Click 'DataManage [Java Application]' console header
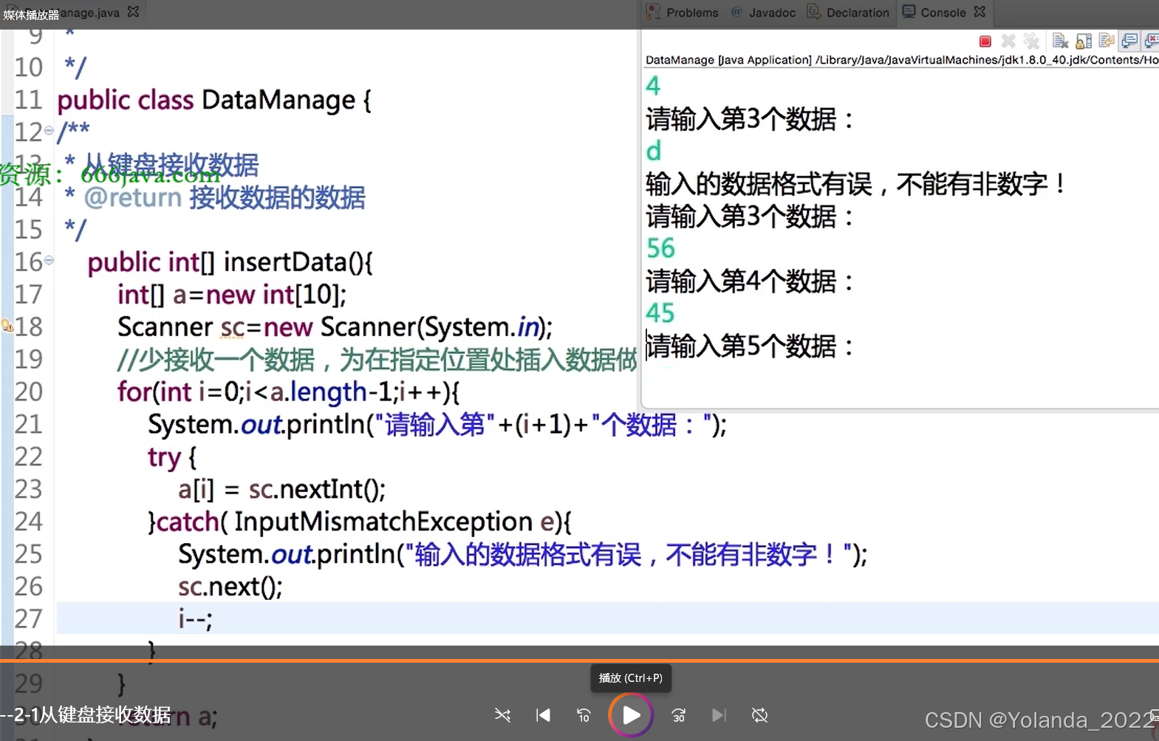1159x741 pixels. click(x=728, y=60)
